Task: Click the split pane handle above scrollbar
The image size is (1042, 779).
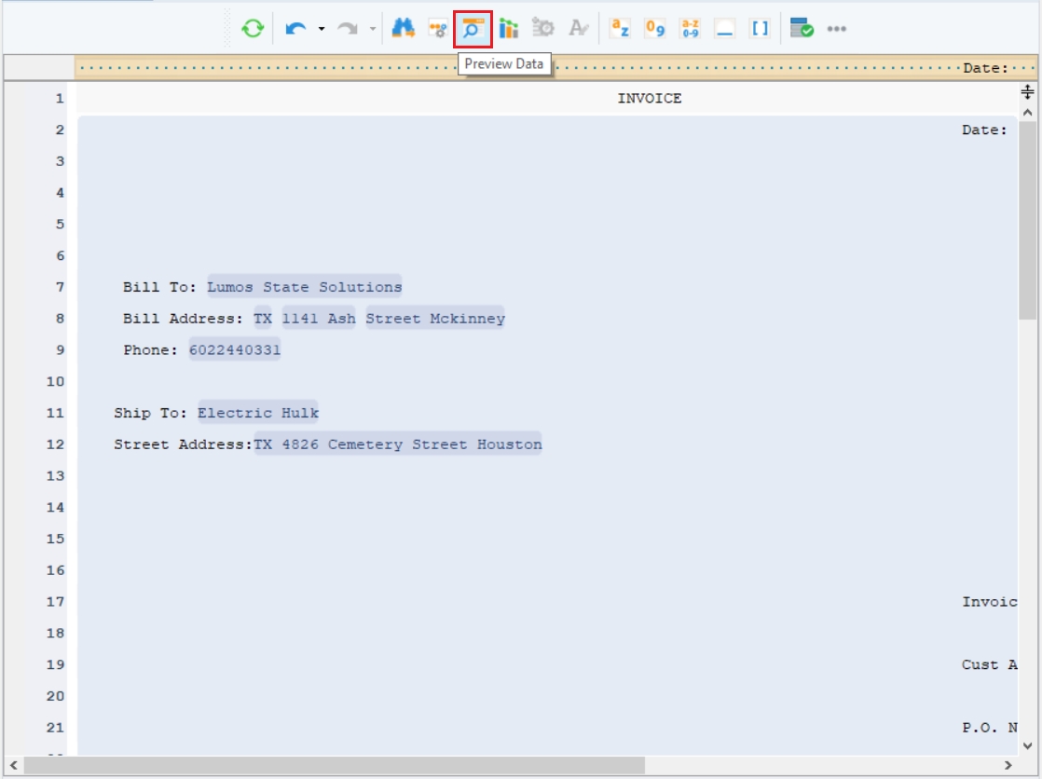Action: (1027, 91)
